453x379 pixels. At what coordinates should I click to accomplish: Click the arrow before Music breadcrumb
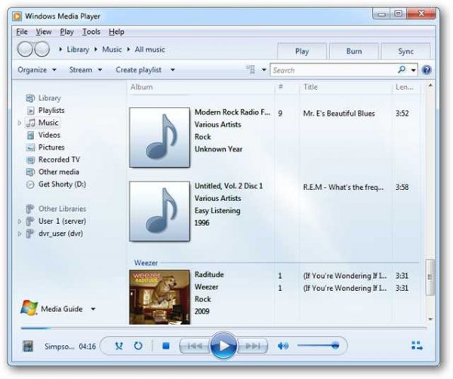click(x=96, y=50)
